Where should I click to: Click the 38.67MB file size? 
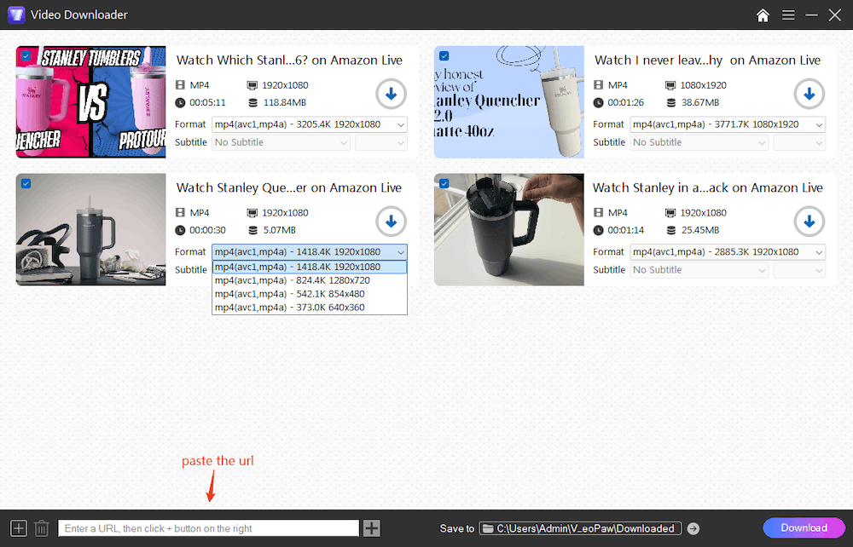tap(700, 102)
